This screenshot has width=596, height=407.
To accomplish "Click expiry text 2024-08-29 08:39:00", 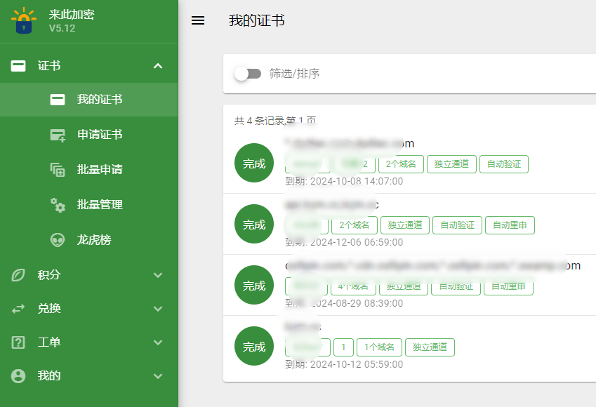I will tap(357, 303).
